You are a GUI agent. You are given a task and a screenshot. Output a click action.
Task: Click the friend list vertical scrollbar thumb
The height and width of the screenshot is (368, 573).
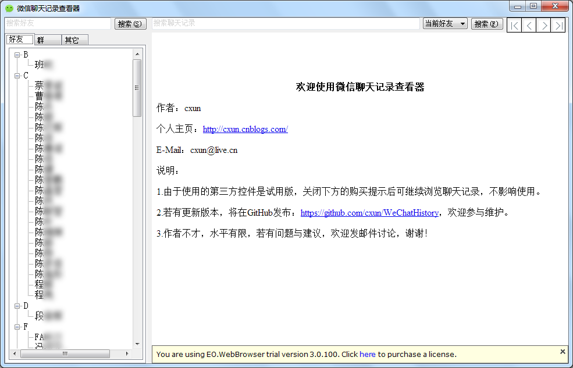click(x=137, y=88)
